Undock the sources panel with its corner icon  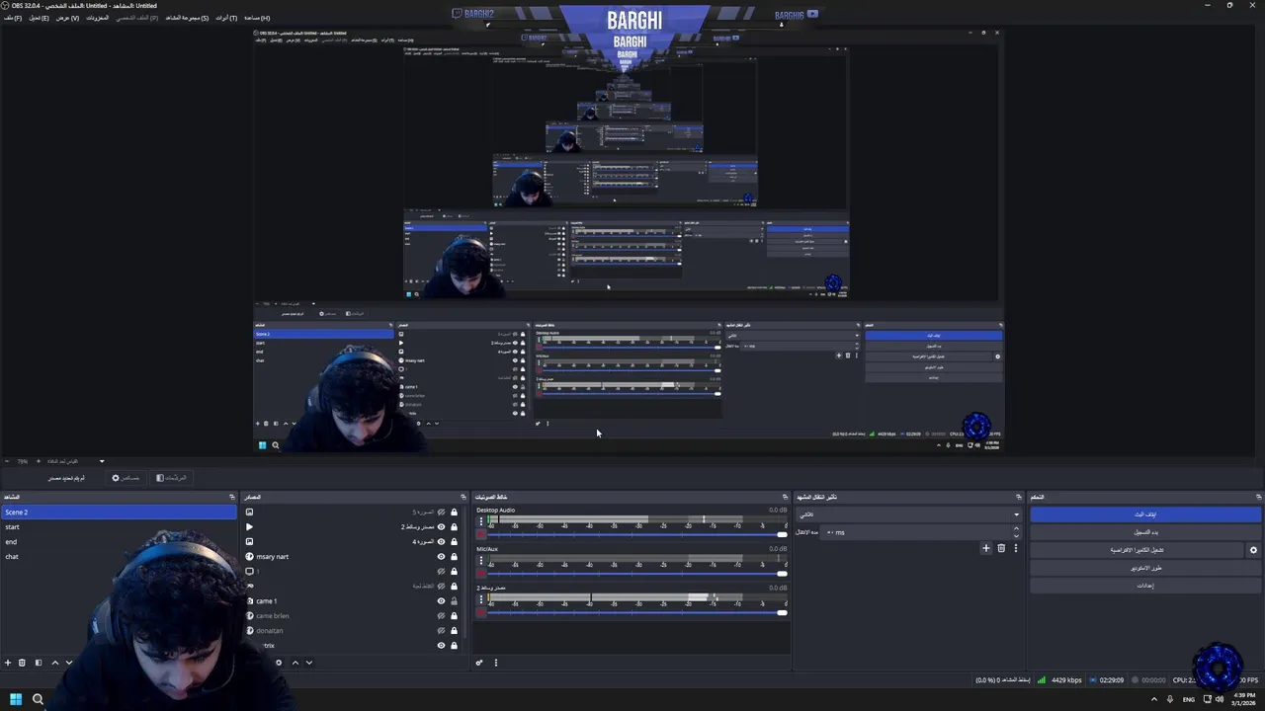tap(463, 497)
